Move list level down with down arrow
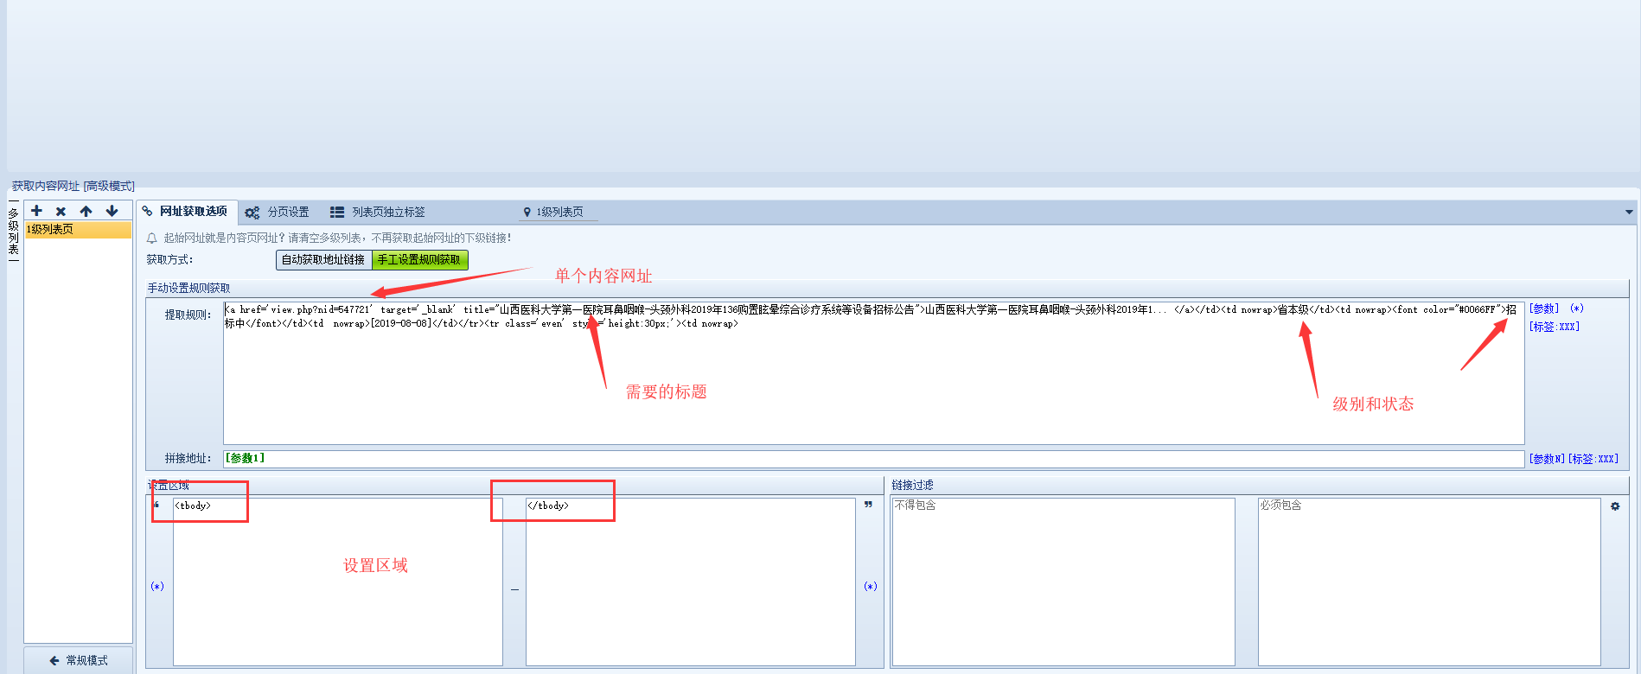The image size is (1641, 674). click(112, 211)
